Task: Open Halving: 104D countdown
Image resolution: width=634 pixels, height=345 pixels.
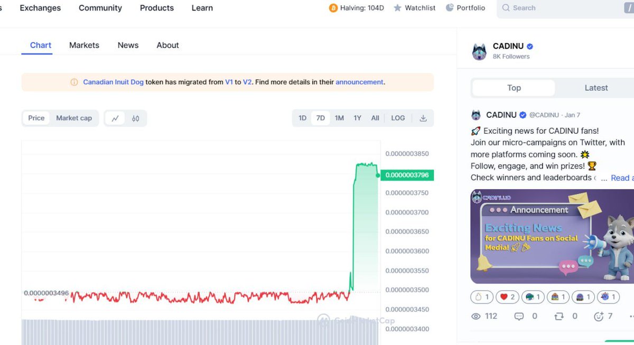Action: [x=362, y=8]
